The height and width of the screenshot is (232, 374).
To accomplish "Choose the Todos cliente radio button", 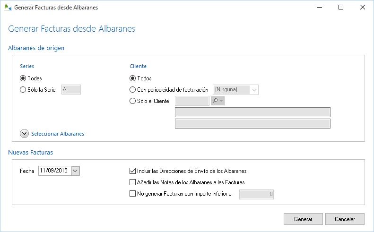I will click(132, 78).
